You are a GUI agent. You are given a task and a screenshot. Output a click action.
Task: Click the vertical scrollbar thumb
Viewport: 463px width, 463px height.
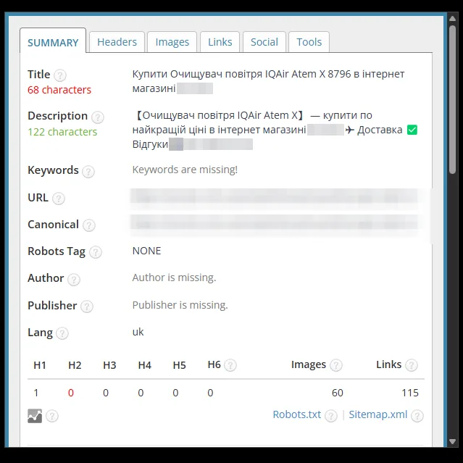(452, 99)
